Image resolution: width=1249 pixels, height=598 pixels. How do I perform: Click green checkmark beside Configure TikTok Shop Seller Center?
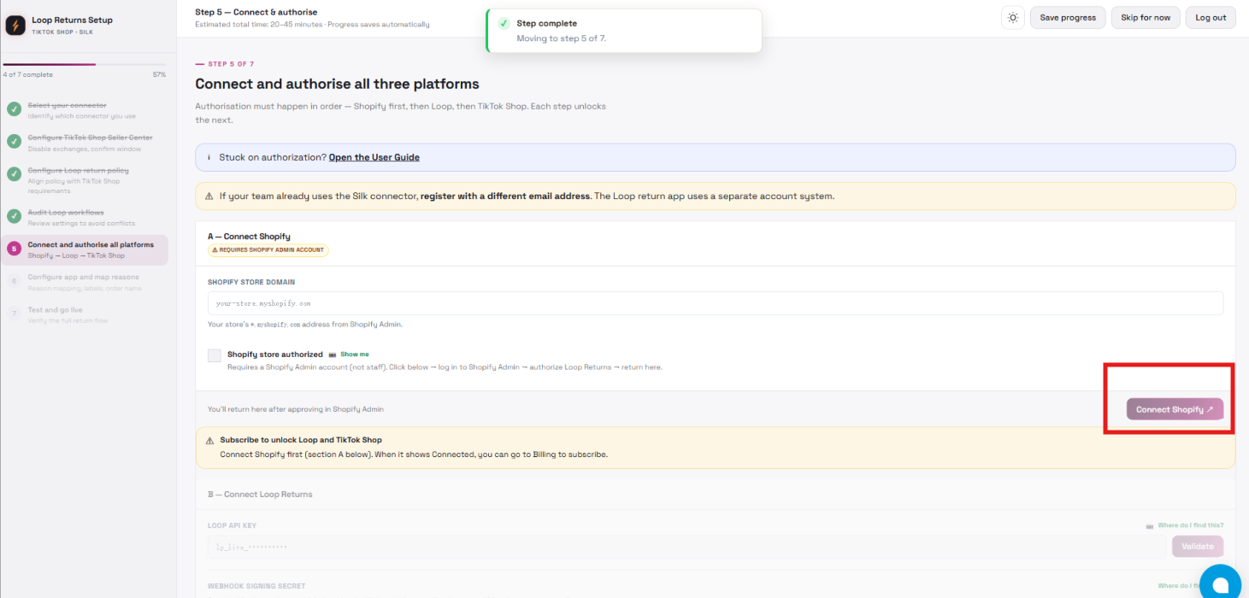point(14,142)
